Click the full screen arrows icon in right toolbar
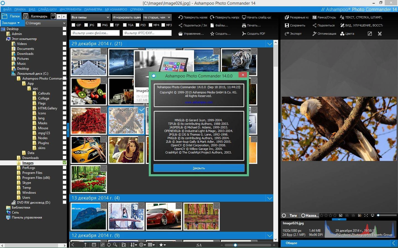The width and height of the screenshot is (398, 248). 370,34
